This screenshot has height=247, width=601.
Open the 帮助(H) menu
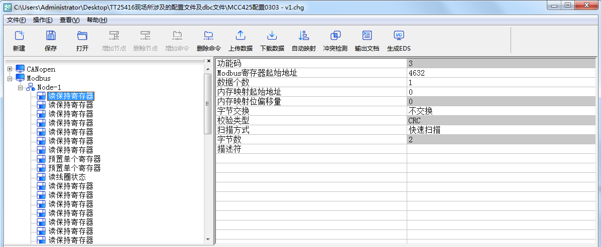pyautogui.click(x=97, y=20)
